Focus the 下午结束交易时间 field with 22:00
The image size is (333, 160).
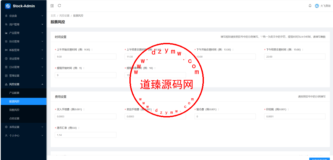tap(295, 57)
